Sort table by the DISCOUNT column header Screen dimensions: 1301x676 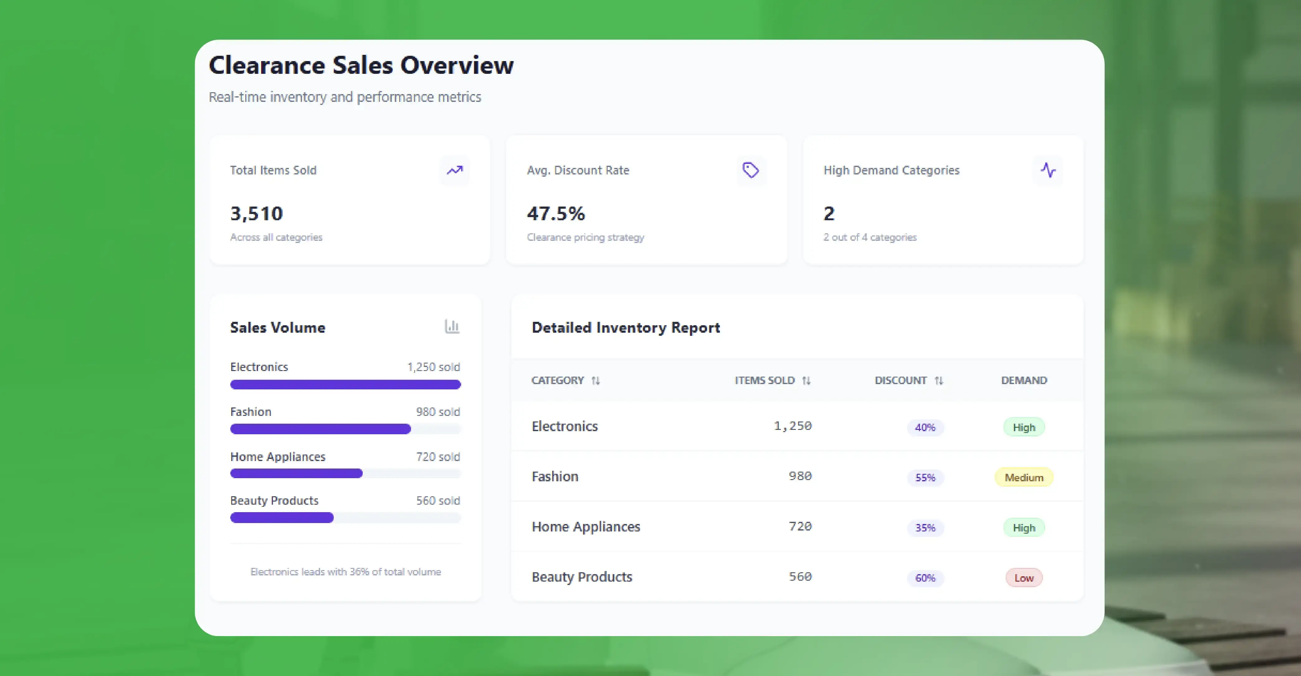(901, 380)
